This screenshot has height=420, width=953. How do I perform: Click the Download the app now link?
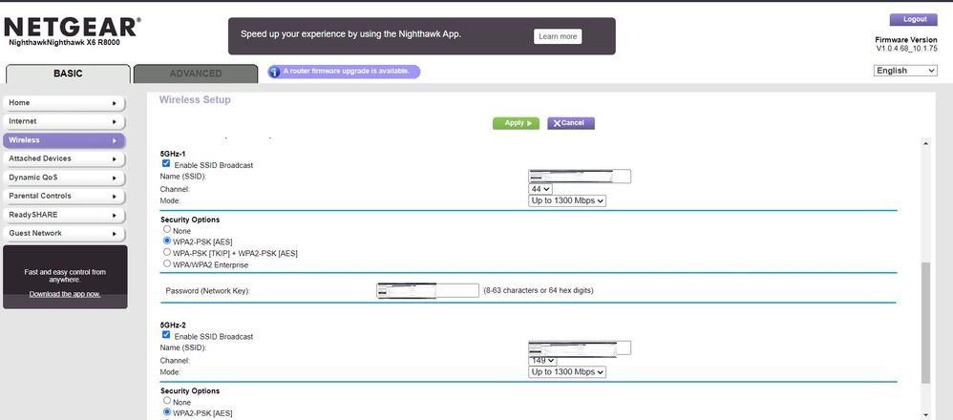(65, 294)
